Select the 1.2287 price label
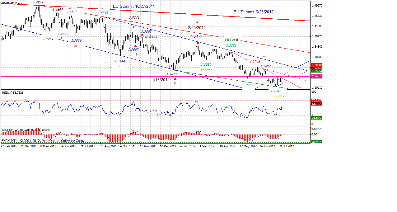Viewport: 397px width, 212px height. point(248,85)
